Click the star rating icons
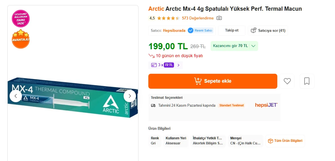 [168, 18]
